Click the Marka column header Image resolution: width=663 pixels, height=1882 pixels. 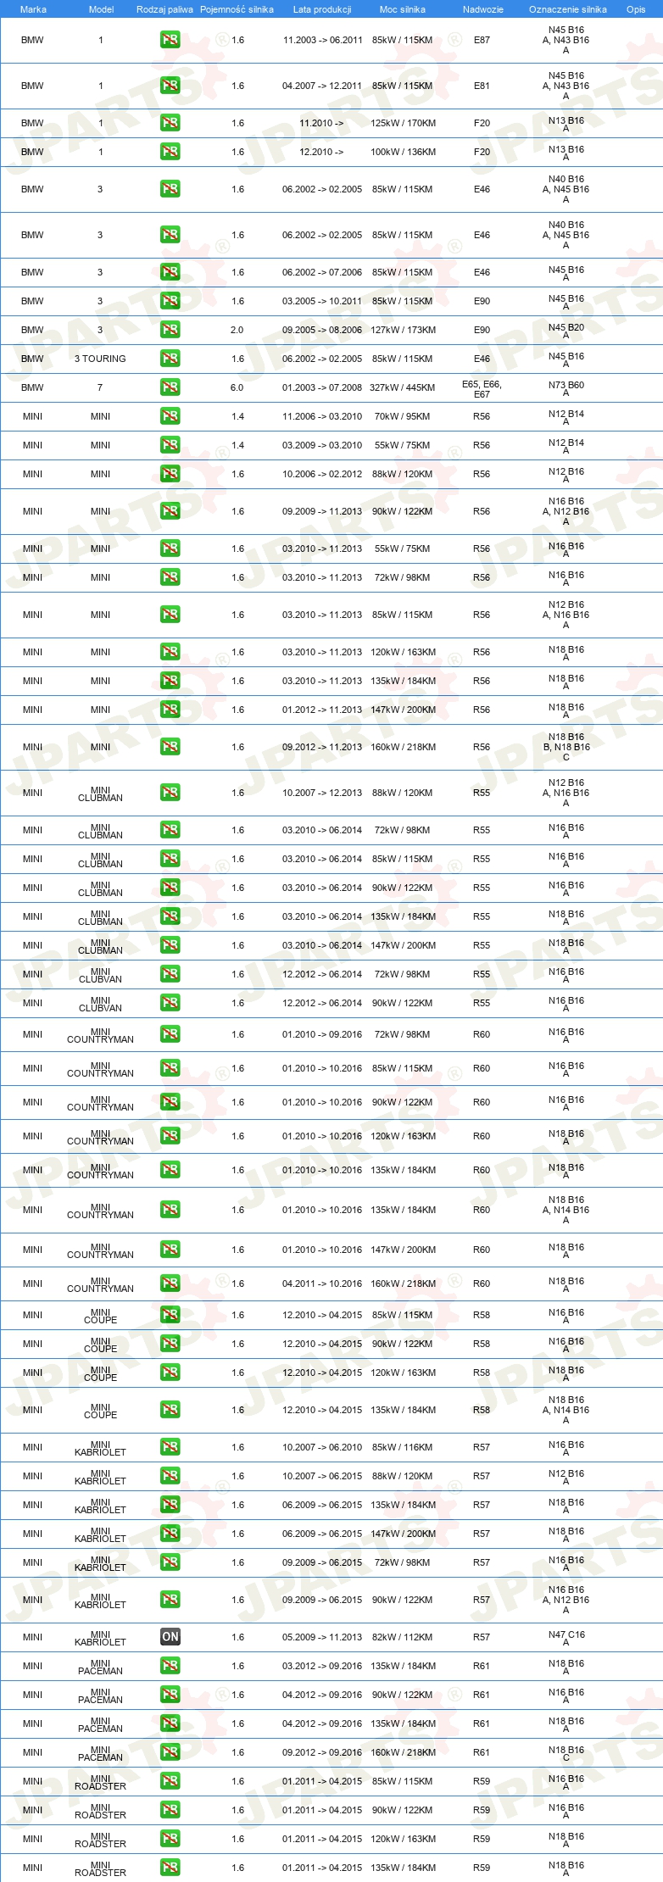point(33,9)
